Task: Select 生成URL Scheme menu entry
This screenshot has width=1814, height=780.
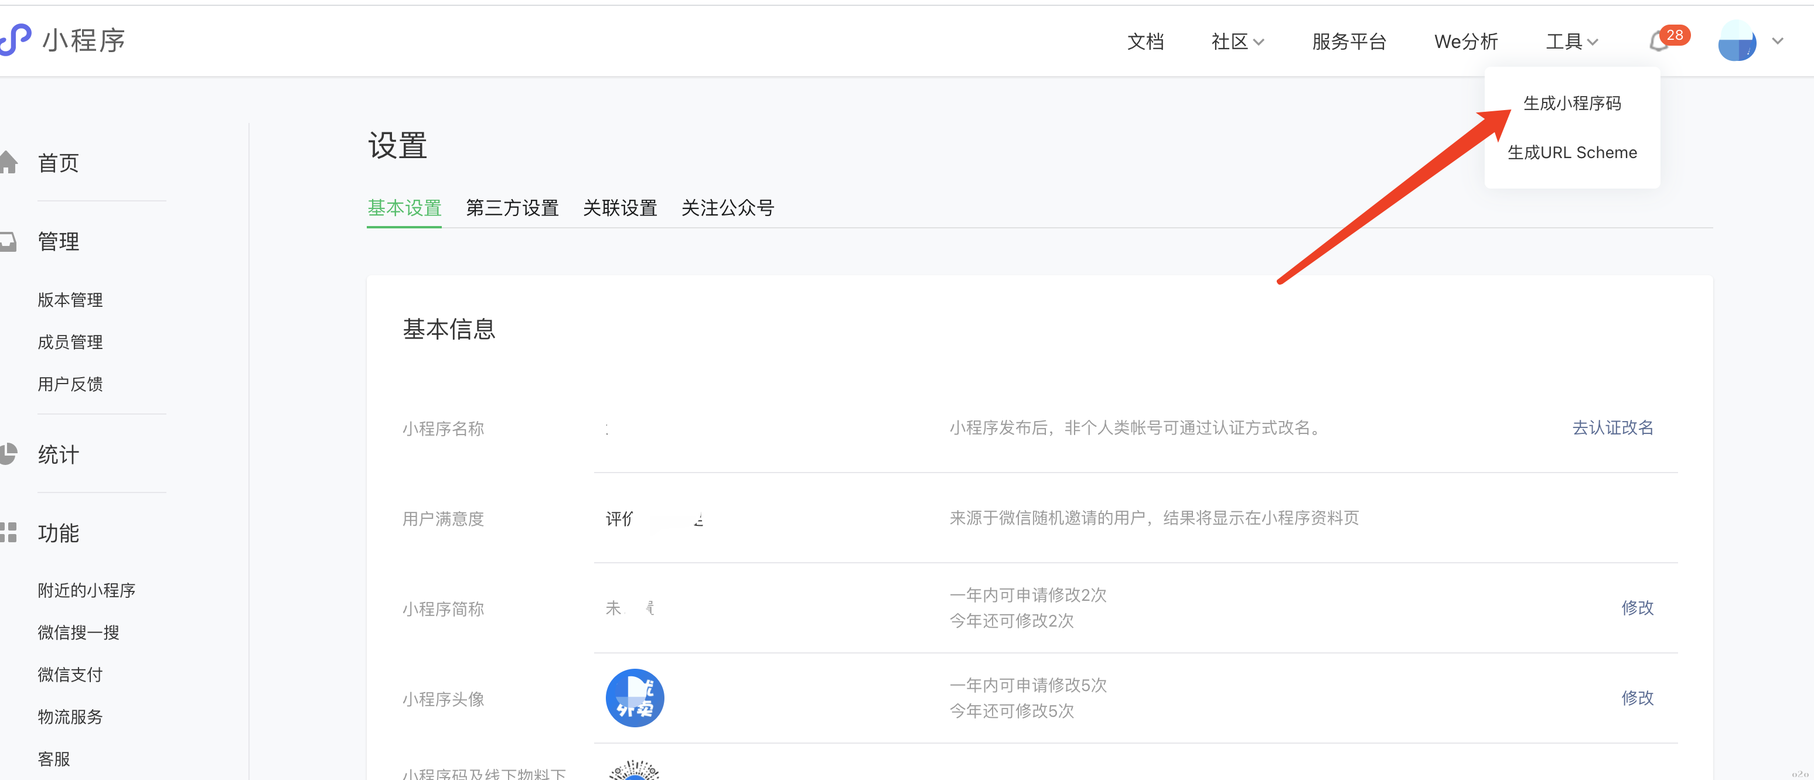Action: click(x=1572, y=153)
